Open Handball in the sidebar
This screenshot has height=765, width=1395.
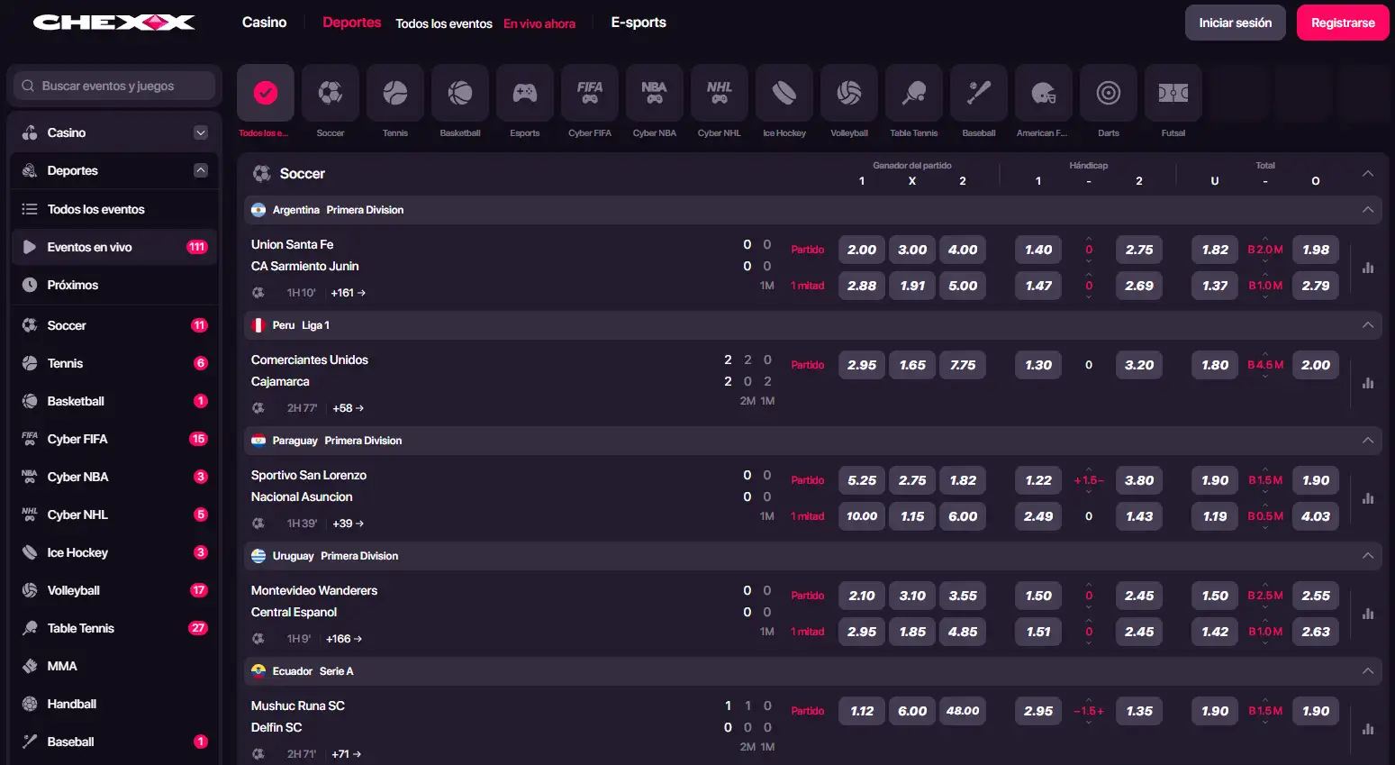tap(114, 704)
